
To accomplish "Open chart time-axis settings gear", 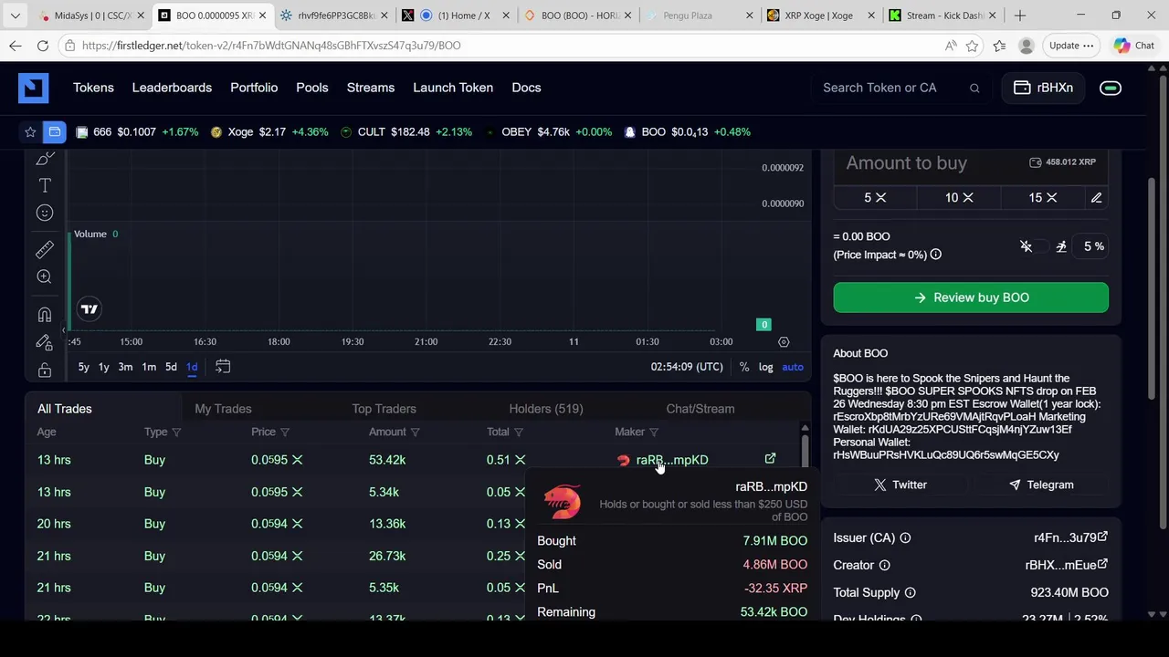I will click(784, 341).
